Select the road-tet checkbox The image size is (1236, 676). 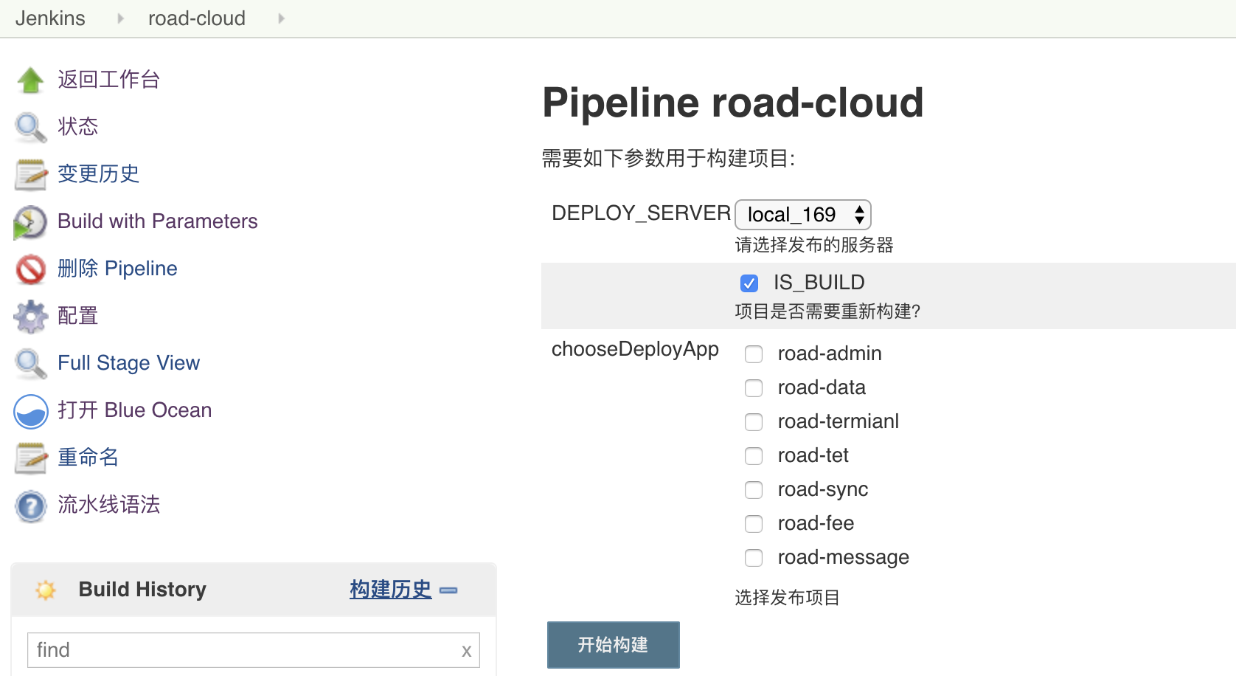[x=754, y=456]
